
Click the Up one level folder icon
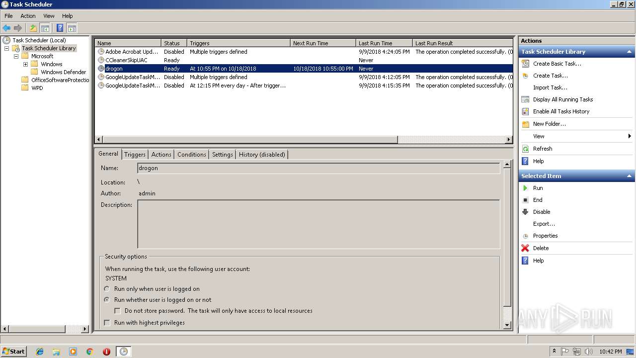(33, 28)
